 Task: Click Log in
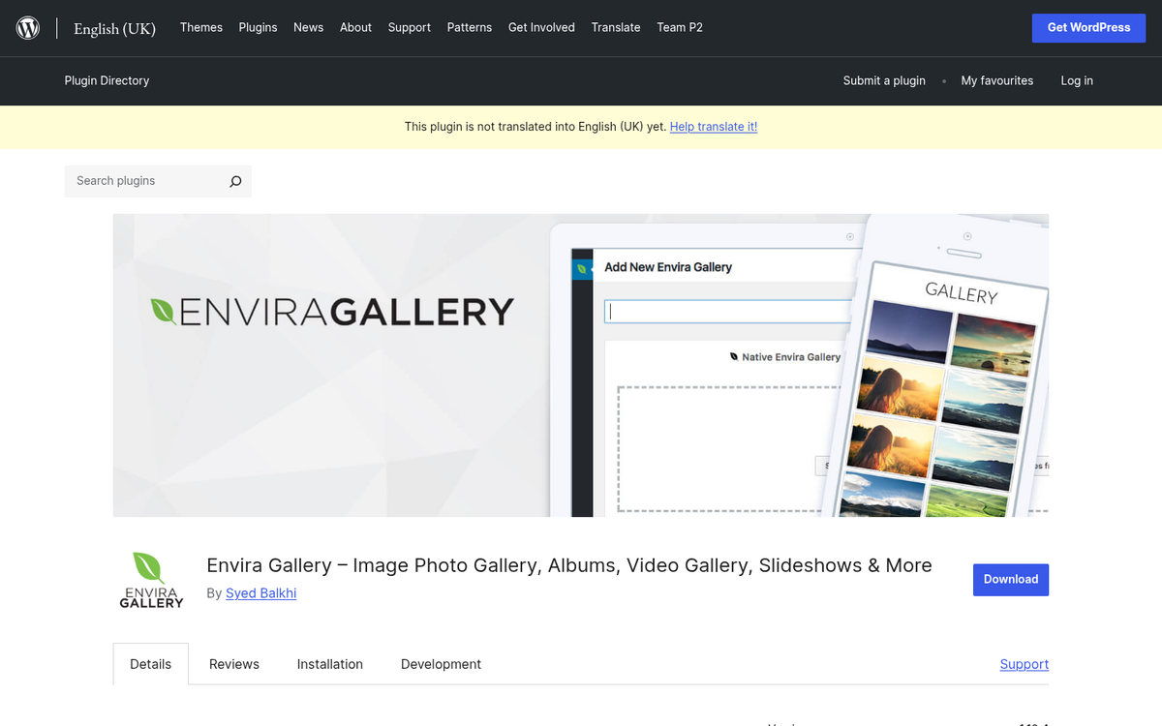point(1077,81)
